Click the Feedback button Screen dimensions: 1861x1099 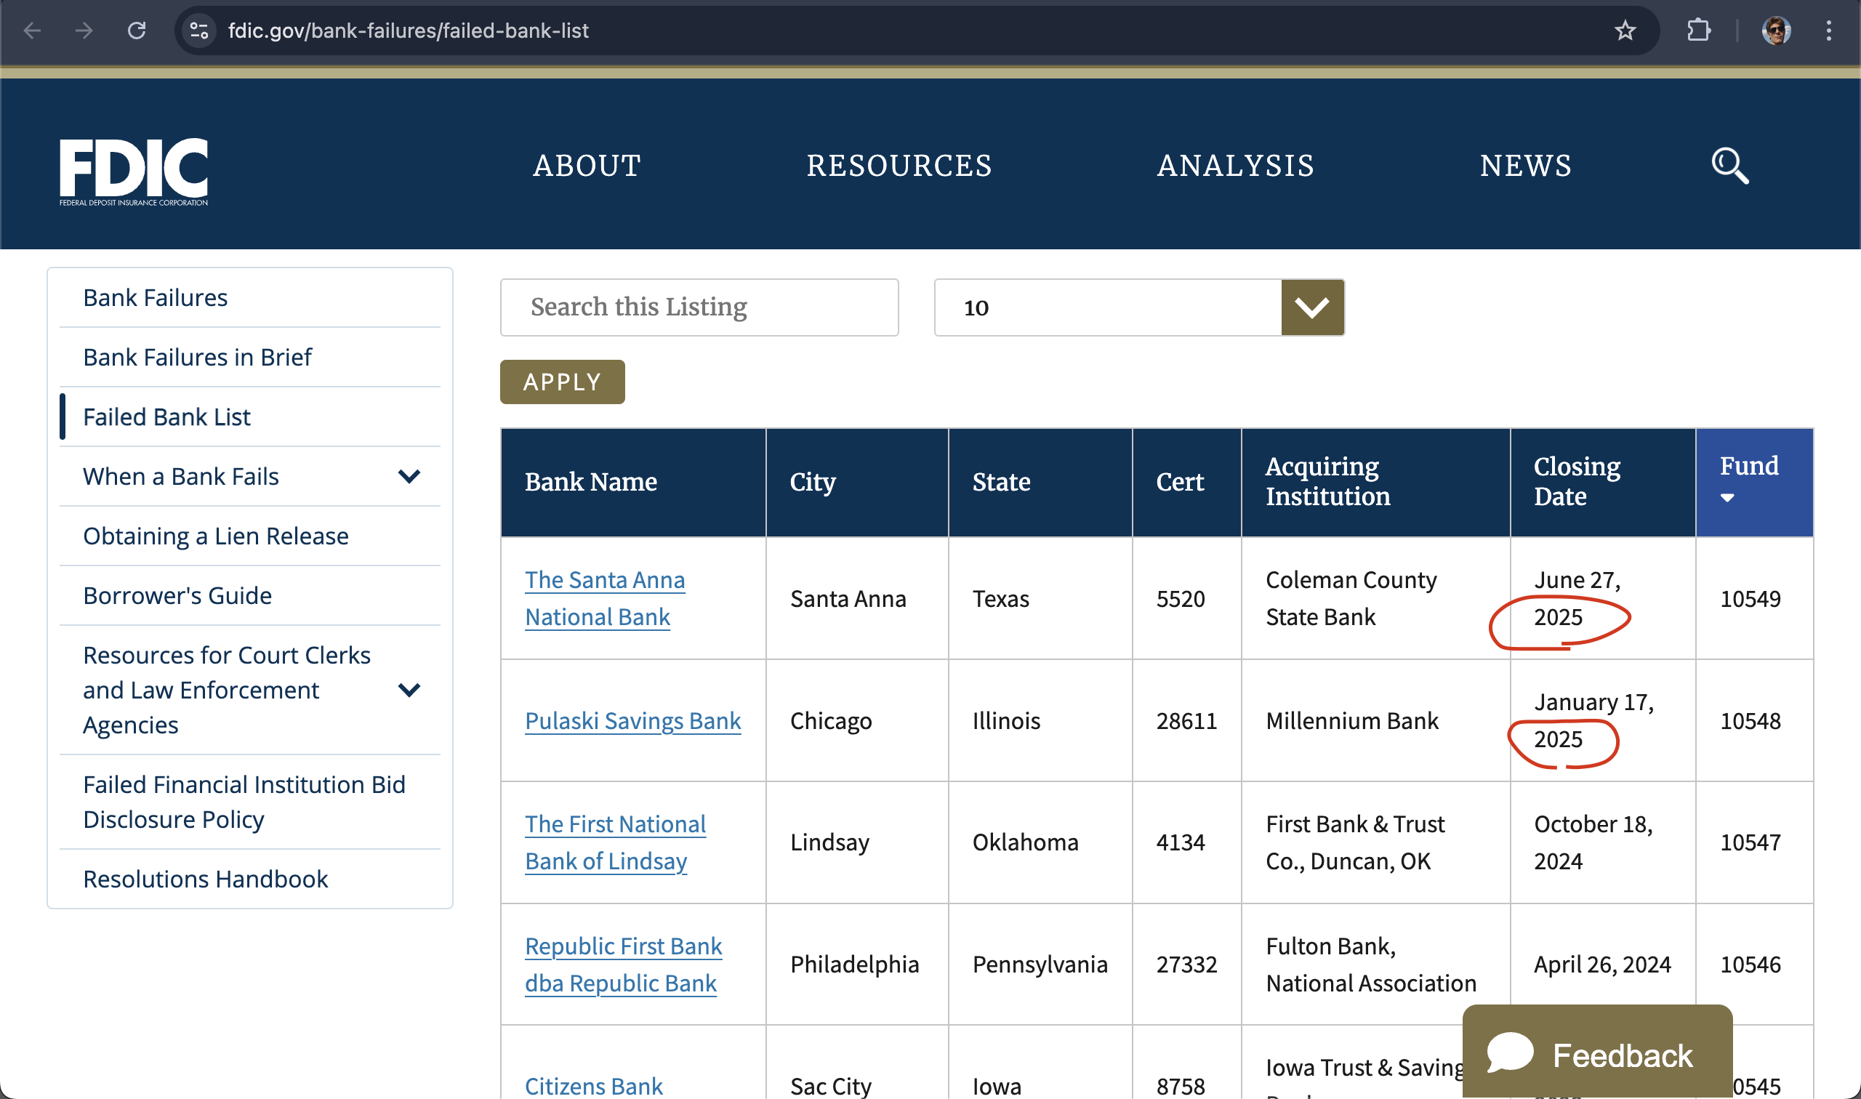1598,1052
